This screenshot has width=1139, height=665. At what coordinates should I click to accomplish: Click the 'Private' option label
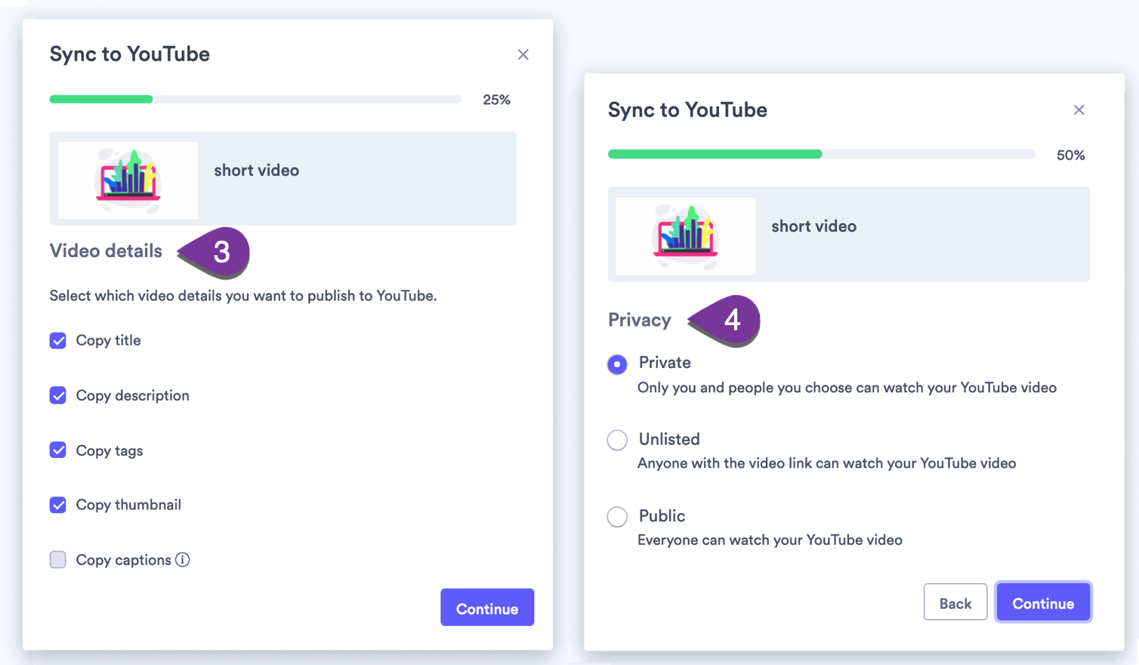pos(665,363)
